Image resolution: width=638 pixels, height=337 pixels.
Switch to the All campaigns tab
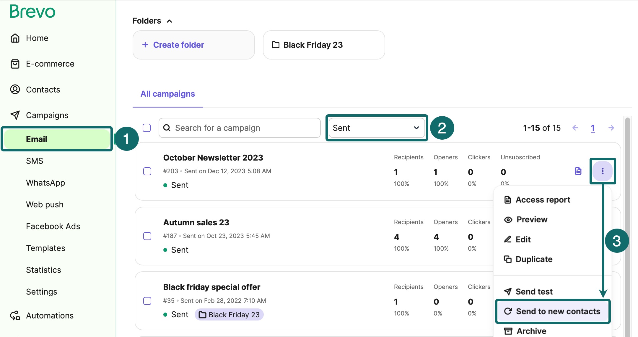[167, 94]
